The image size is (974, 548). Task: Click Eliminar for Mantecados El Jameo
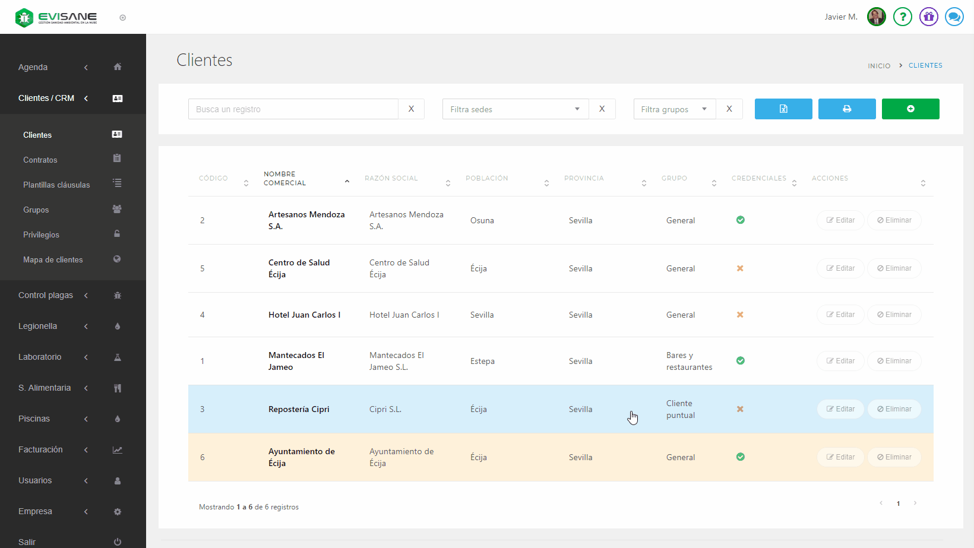tap(894, 361)
